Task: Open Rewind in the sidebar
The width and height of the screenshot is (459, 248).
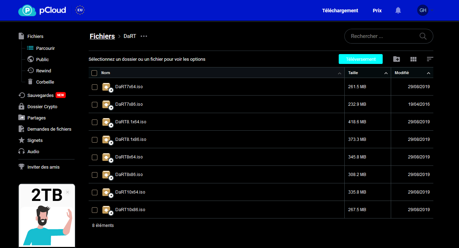Action: (39, 71)
